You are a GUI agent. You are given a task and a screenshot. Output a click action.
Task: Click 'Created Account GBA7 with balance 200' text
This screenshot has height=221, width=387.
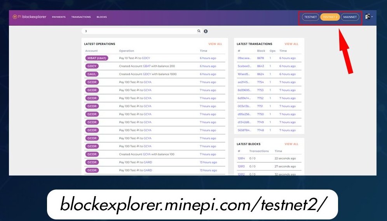147,66
